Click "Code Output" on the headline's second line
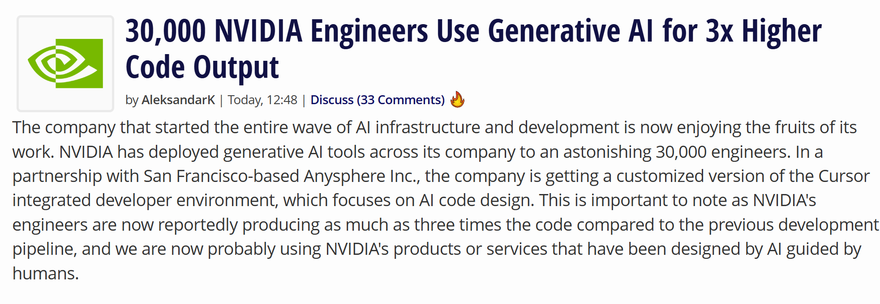Viewport: 880px width, 304px height. pyautogui.click(x=202, y=68)
